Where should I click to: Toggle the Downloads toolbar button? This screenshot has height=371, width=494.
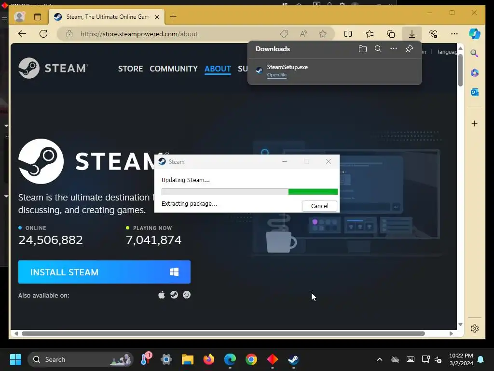(412, 34)
